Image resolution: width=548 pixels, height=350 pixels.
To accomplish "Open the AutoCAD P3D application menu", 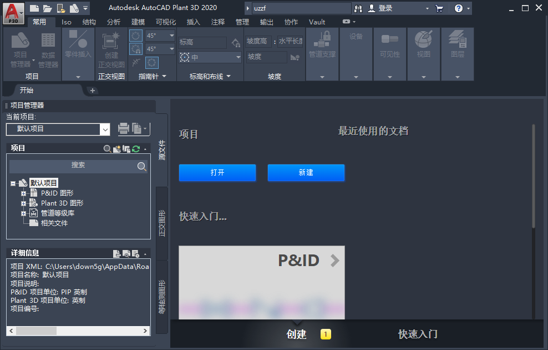I will [13, 12].
